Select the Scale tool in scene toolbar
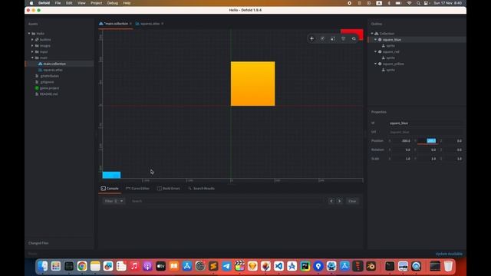Image resolution: width=491 pixels, height=276 pixels. pyautogui.click(x=333, y=38)
